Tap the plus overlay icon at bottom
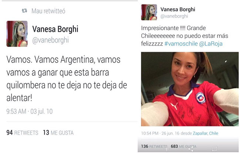 [166, 149]
